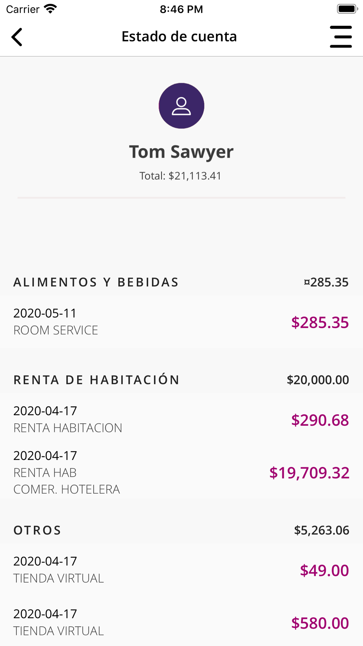Tap the Total $21,113.41 label

[x=180, y=176]
